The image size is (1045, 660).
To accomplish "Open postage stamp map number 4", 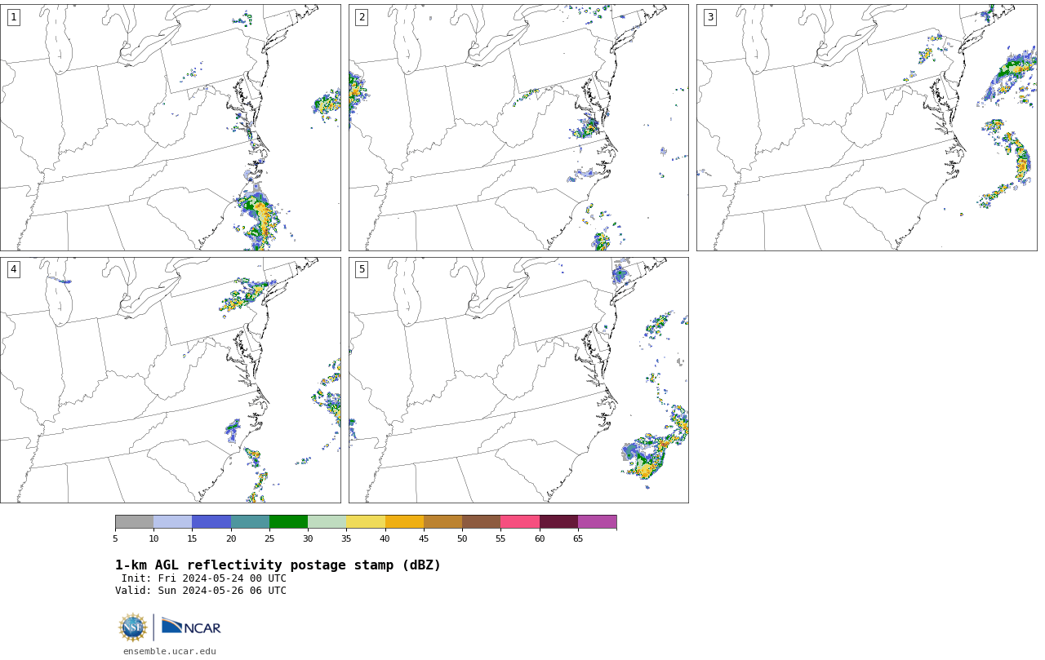I will tap(170, 380).
